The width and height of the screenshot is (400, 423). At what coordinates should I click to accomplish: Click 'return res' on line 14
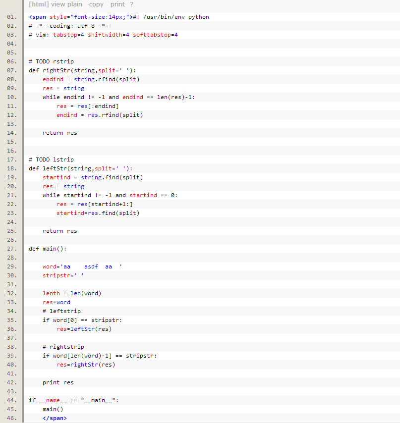(59, 133)
